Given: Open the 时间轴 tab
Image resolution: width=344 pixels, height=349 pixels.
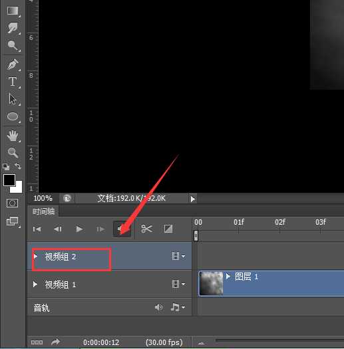Looking at the screenshot, I should pyautogui.click(x=43, y=211).
